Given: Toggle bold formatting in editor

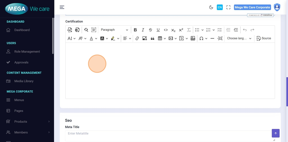Looking at the screenshot, I should click(135, 30).
